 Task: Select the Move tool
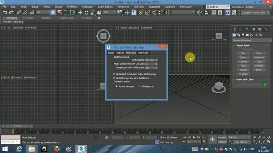tap(80, 12)
